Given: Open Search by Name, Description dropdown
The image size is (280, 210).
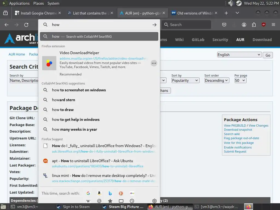Looking at the screenshot, I should [x=24, y=80].
